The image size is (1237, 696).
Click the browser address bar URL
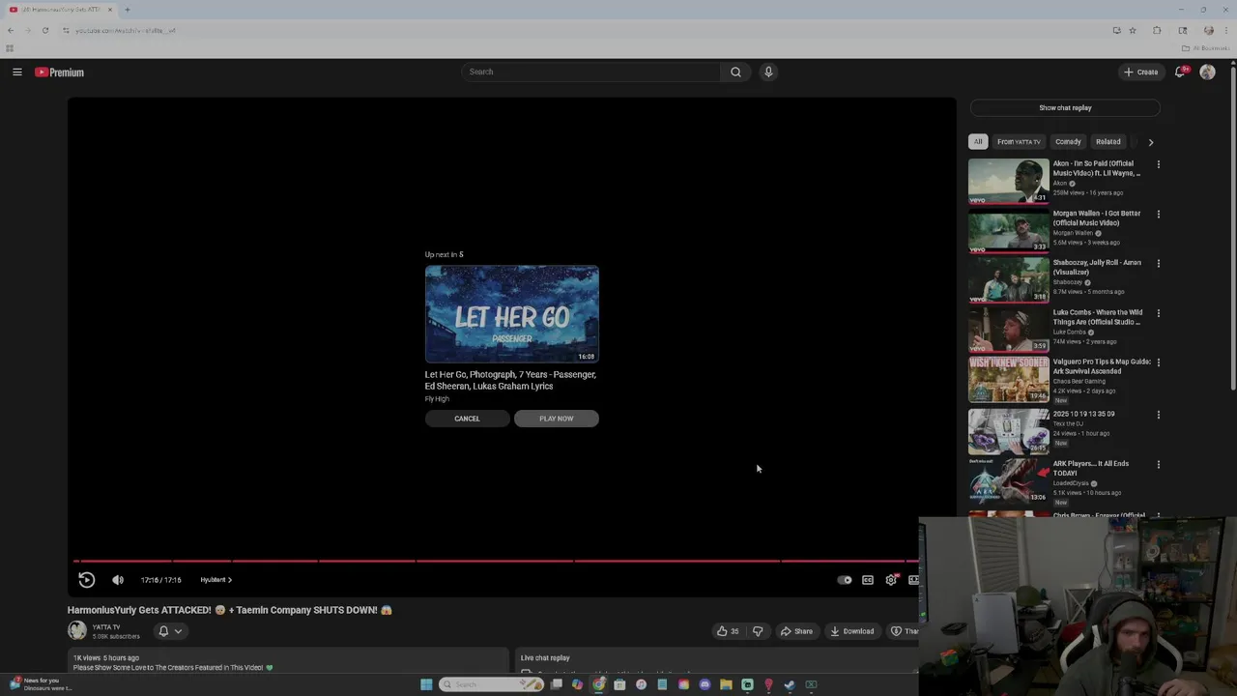tap(126, 30)
